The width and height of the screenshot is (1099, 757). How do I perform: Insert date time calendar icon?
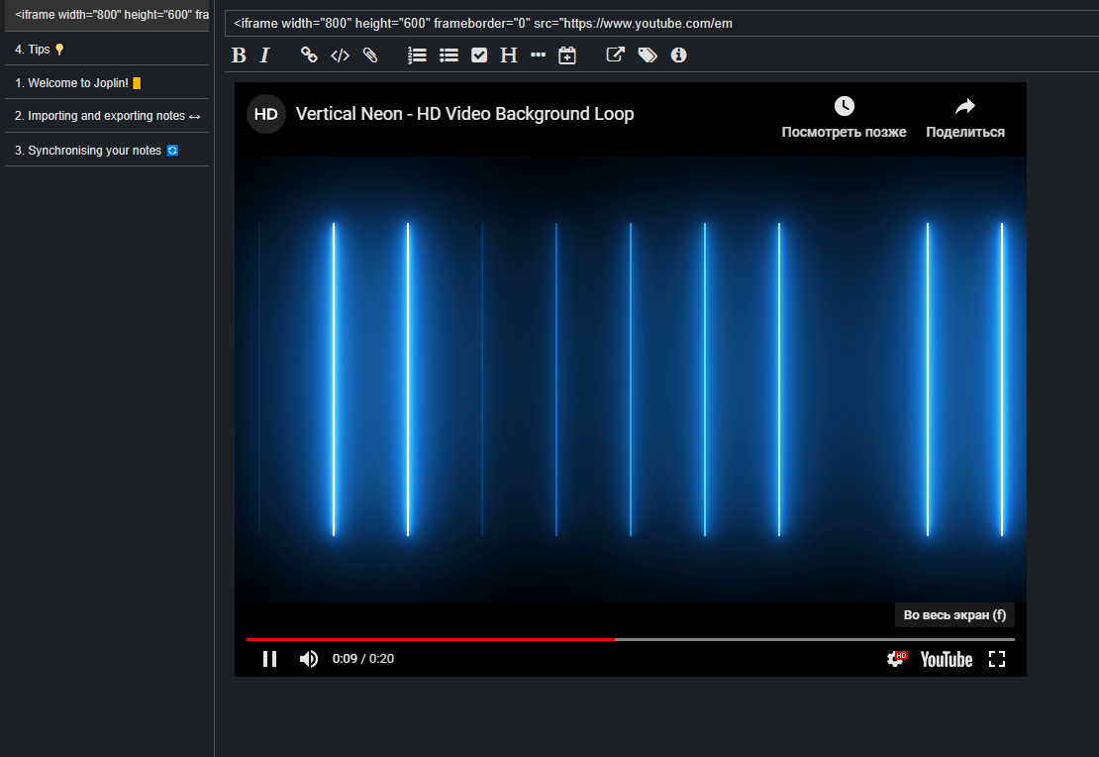click(567, 55)
